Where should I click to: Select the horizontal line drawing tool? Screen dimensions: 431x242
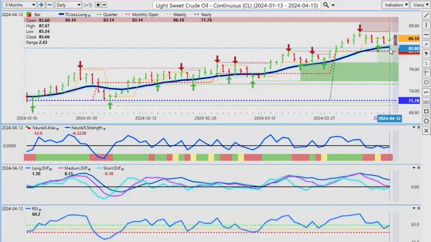click(426, 35)
